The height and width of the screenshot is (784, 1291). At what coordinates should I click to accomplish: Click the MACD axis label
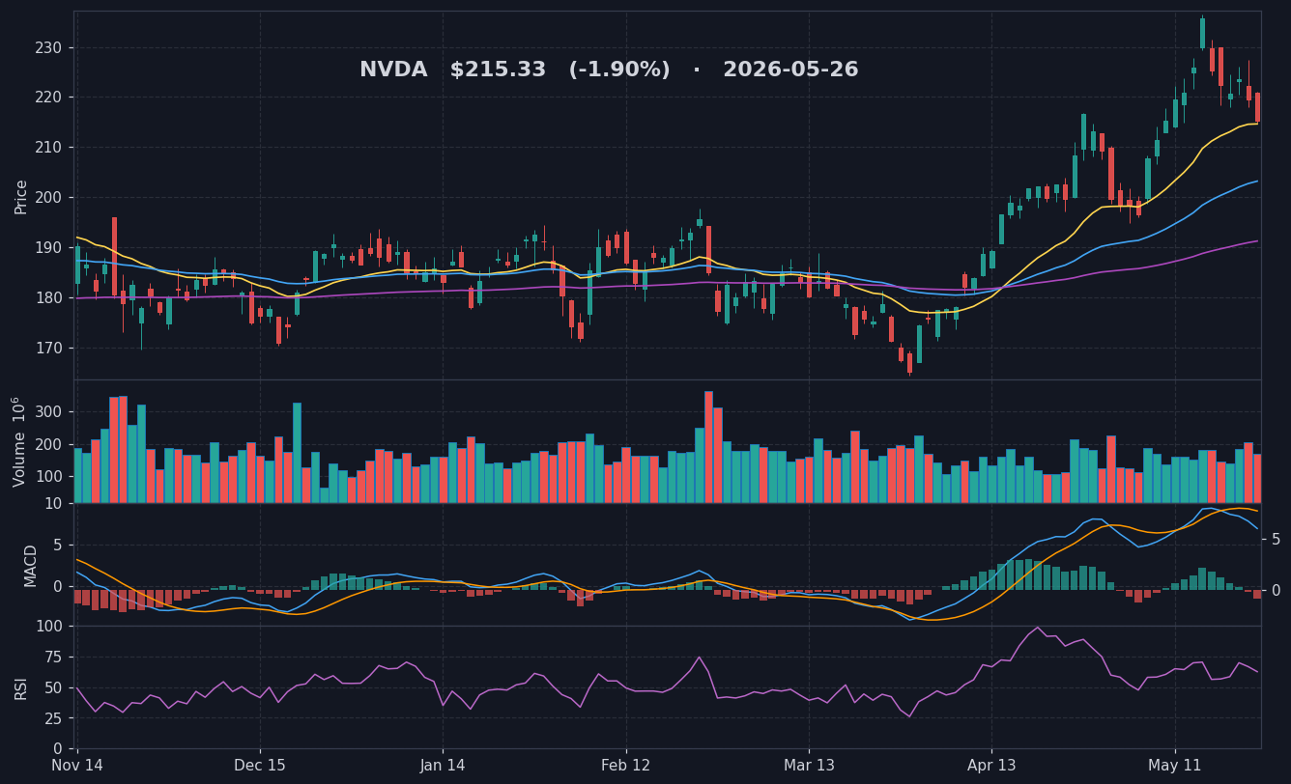click(31, 565)
